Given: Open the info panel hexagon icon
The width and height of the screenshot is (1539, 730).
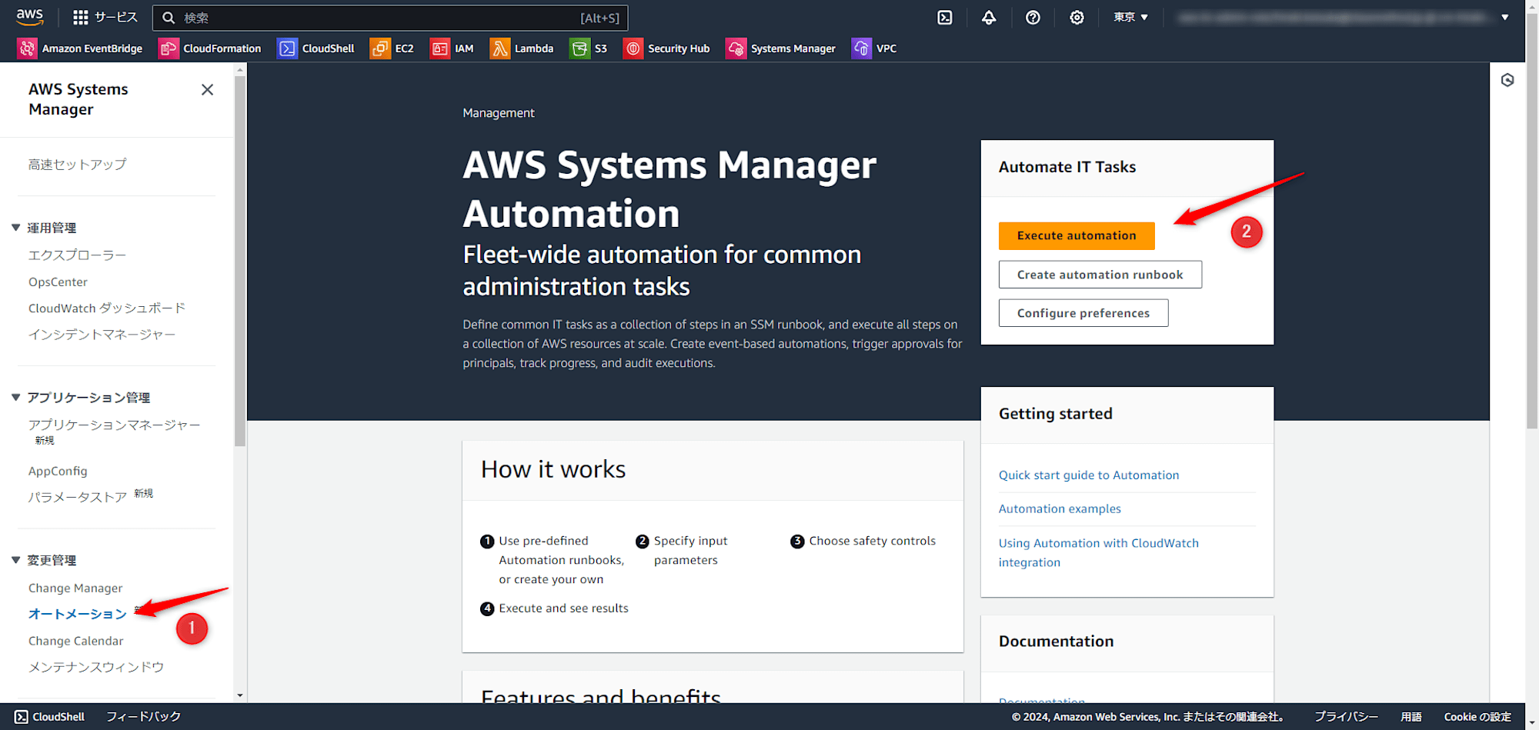Looking at the screenshot, I should click(x=1507, y=80).
